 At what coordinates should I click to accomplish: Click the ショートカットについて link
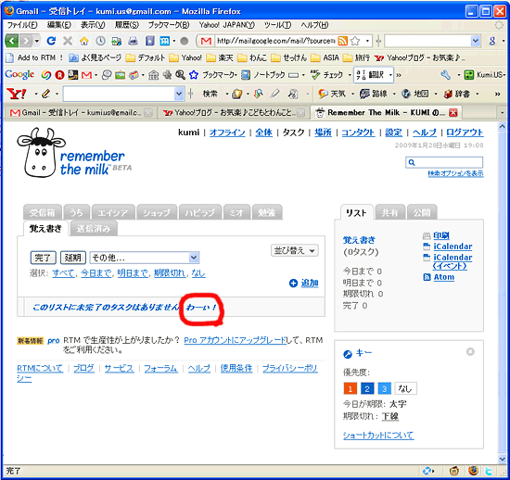(x=378, y=435)
